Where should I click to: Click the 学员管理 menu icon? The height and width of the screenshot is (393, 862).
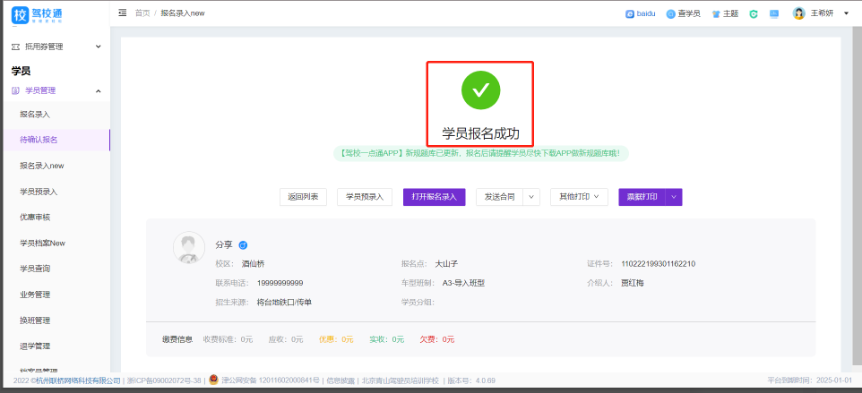click(x=15, y=90)
